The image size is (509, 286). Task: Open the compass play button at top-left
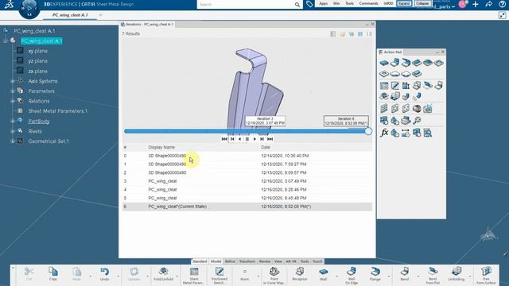click(29, 8)
